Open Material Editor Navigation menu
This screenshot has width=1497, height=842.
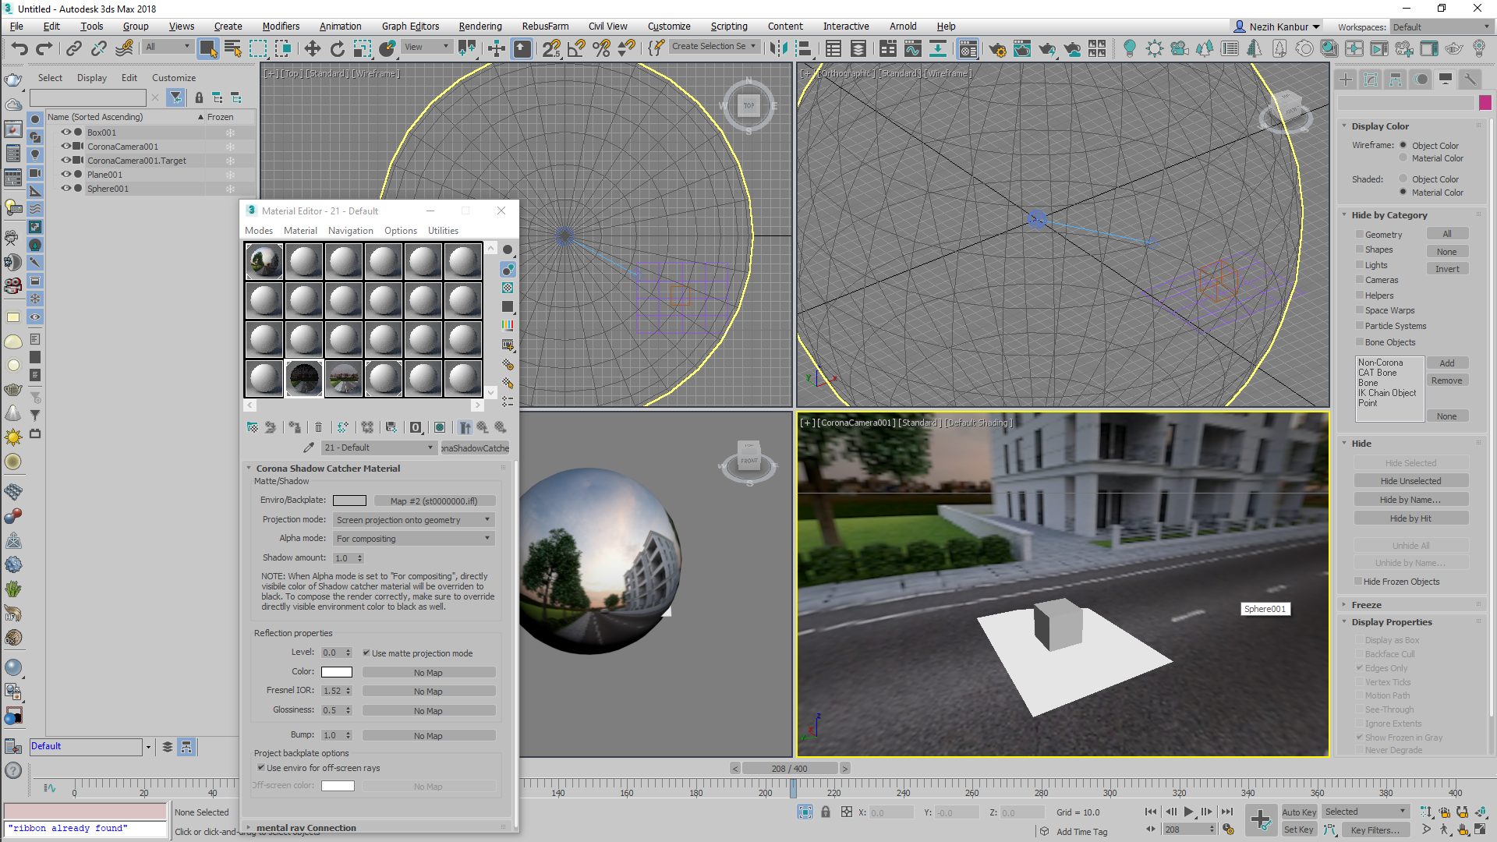tap(350, 231)
